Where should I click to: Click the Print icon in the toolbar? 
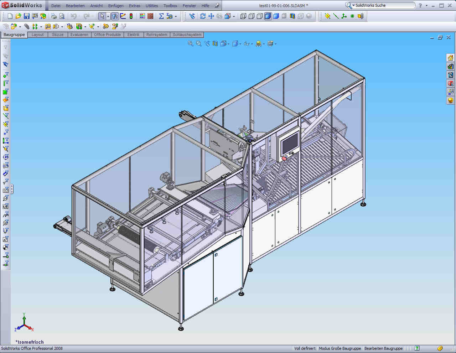click(x=54, y=16)
